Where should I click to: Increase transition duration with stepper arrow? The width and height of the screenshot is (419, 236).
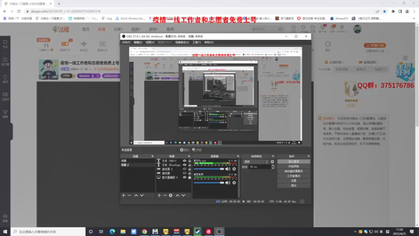point(273,166)
